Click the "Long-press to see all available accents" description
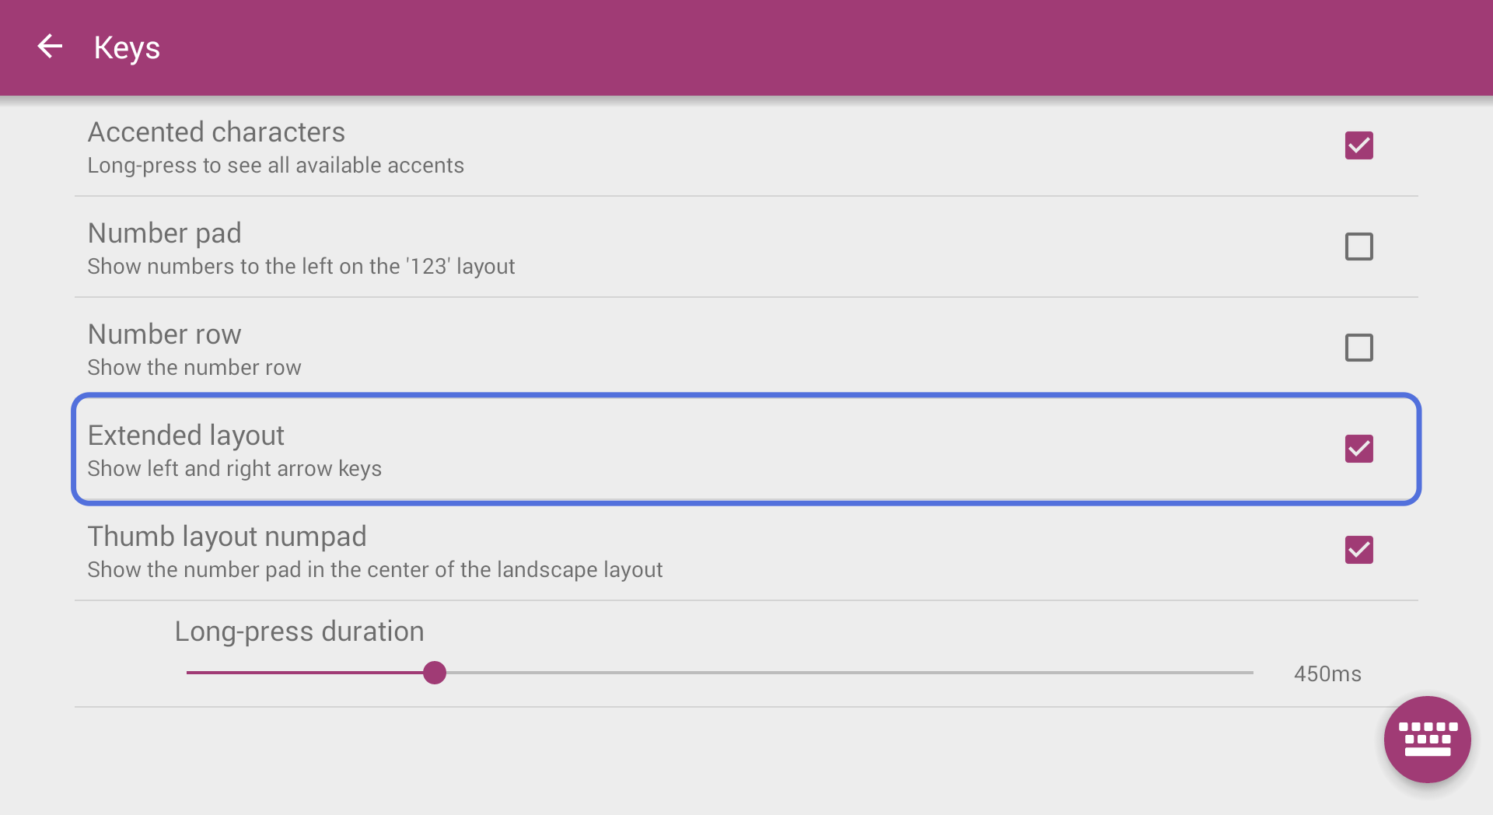Screen dimensions: 1493x815 pos(275,166)
